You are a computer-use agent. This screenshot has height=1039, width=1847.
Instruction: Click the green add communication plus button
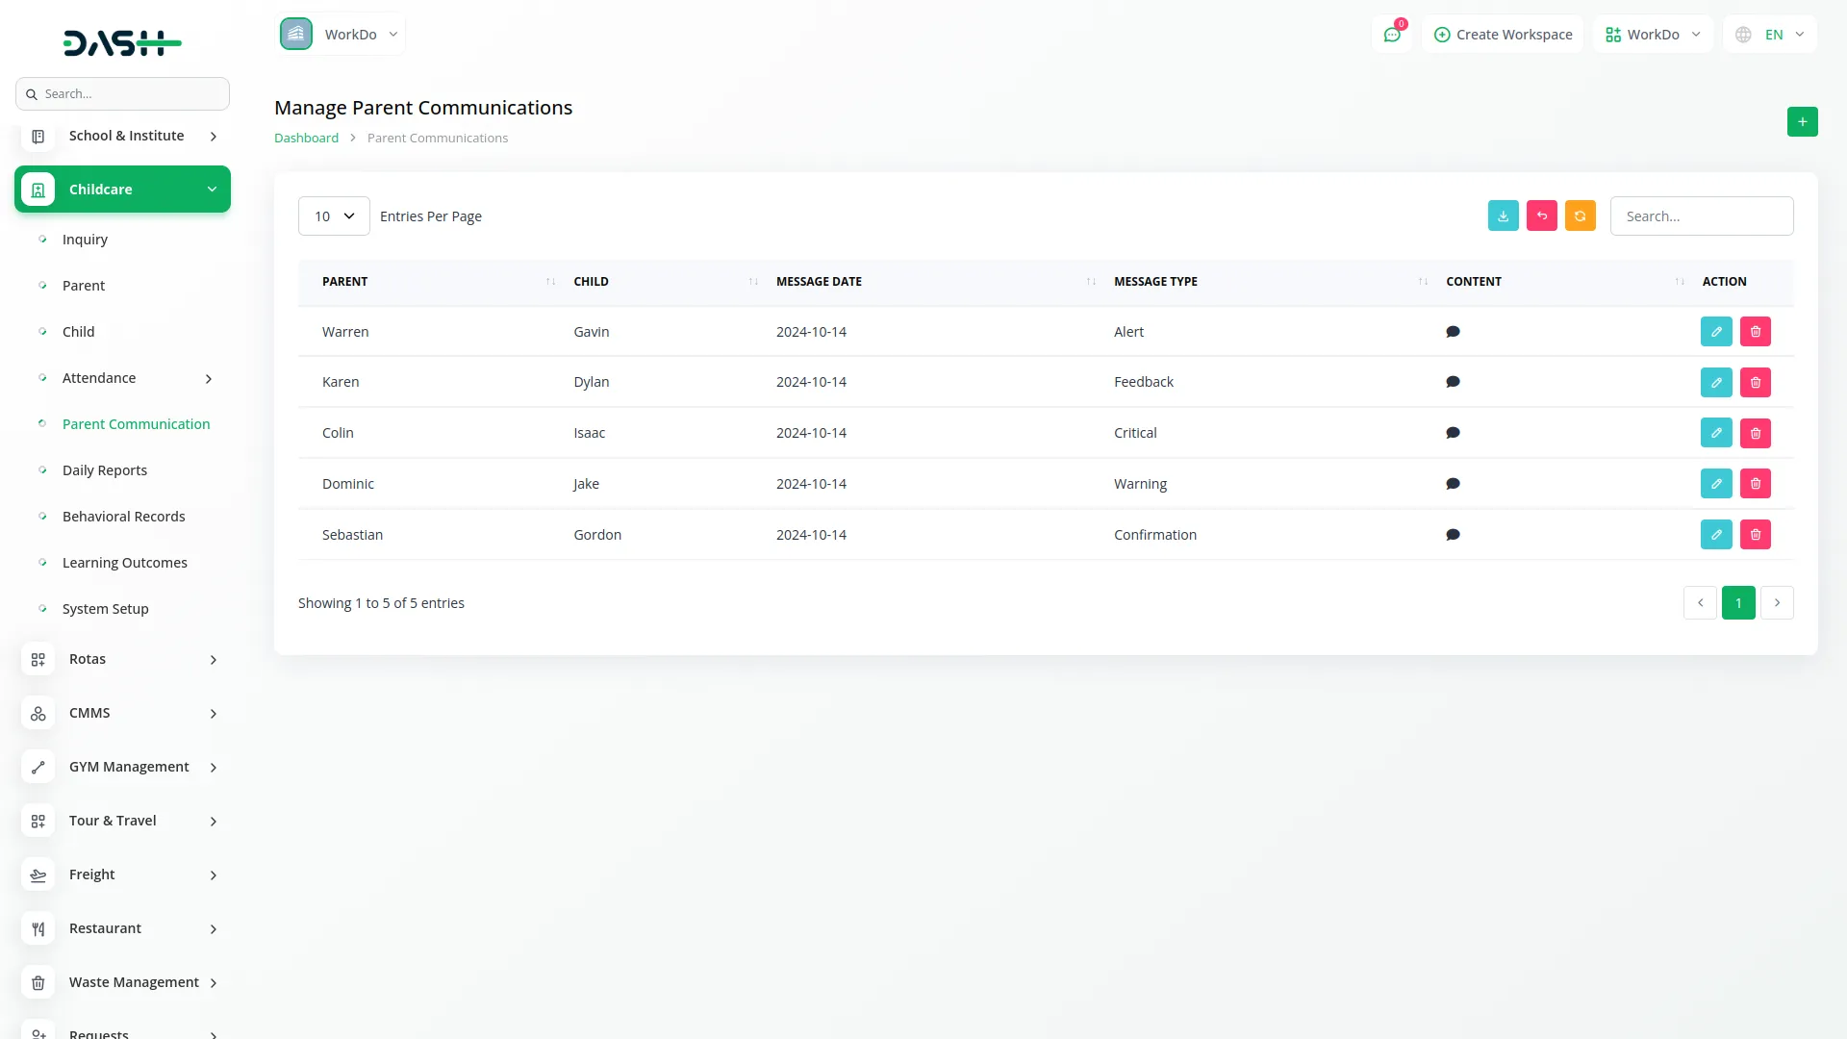tap(1802, 122)
